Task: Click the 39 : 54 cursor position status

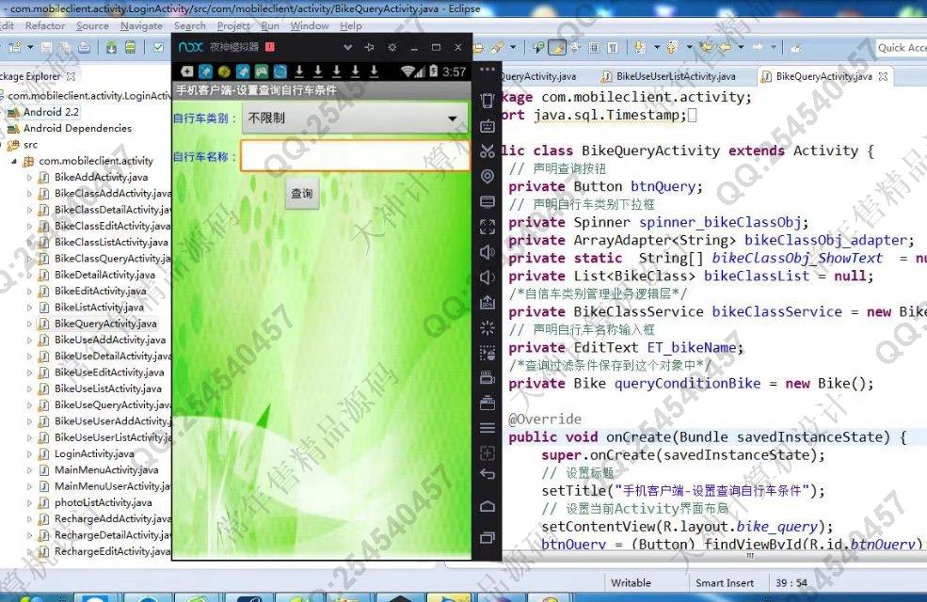Action: [791, 583]
